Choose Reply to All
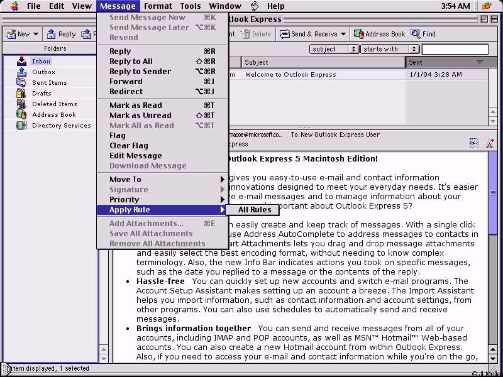Screen dimensions: 503x377 [x=163, y=61]
